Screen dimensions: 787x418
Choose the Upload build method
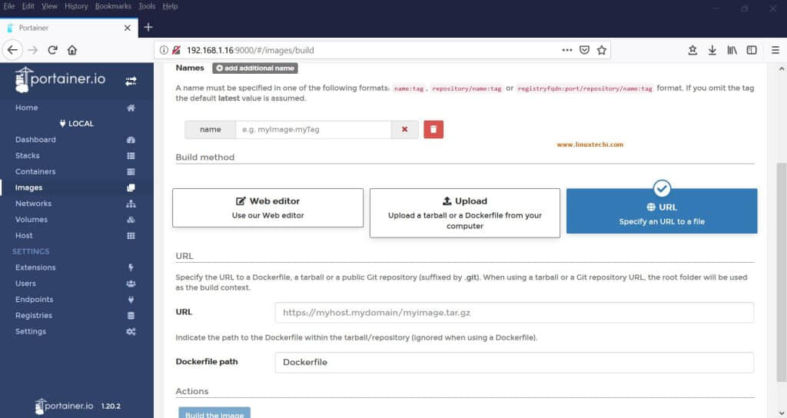coord(464,213)
